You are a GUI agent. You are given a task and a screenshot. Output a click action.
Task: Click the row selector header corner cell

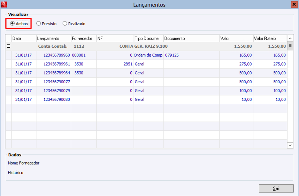pos(9,39)
